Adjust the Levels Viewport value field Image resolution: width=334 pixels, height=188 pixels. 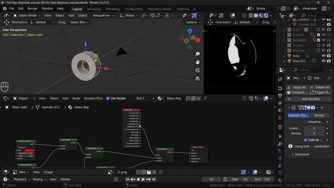point(314,128)
